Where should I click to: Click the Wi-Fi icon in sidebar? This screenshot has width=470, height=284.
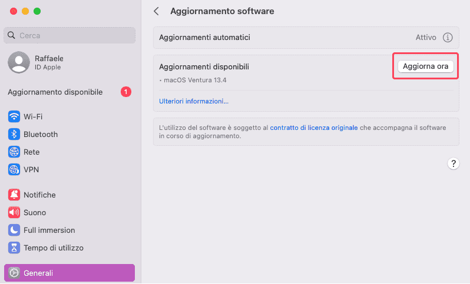(14, 116)
